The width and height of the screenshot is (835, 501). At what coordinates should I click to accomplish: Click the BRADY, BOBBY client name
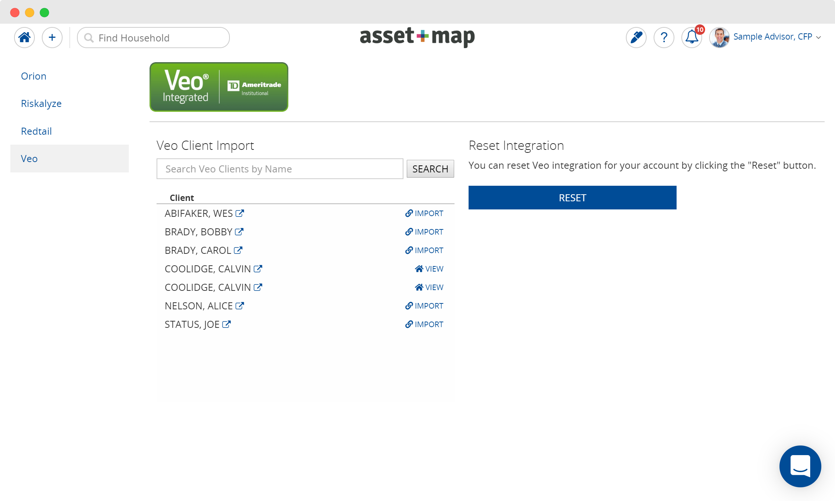198,232
